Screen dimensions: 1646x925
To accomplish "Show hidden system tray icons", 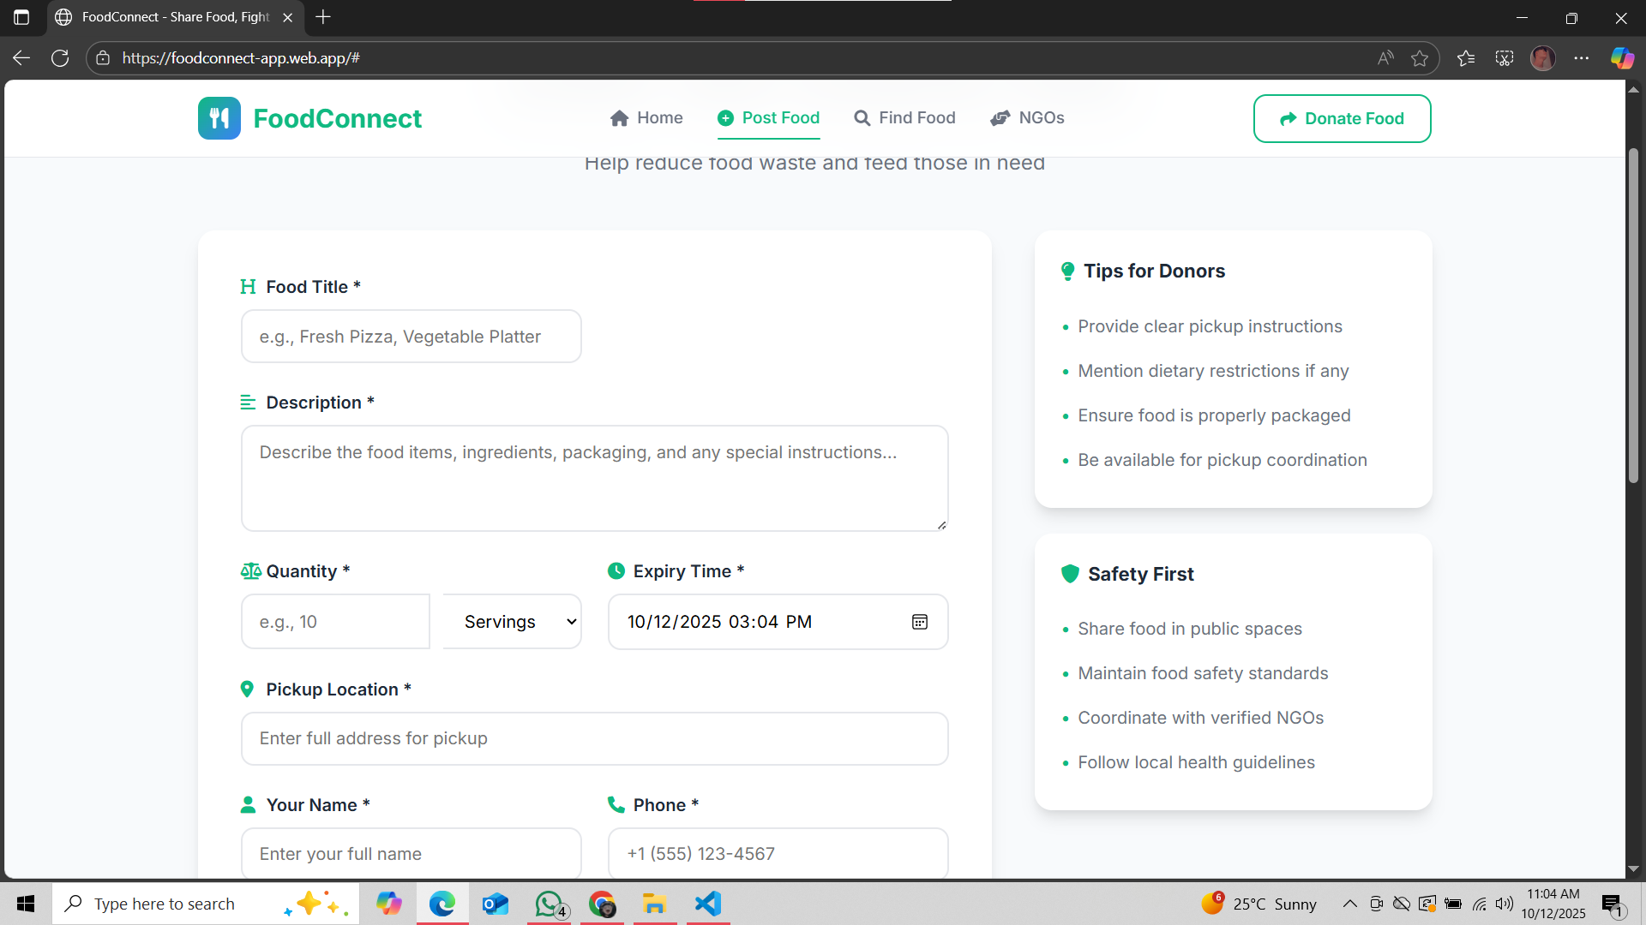I will click(1349, 904).
